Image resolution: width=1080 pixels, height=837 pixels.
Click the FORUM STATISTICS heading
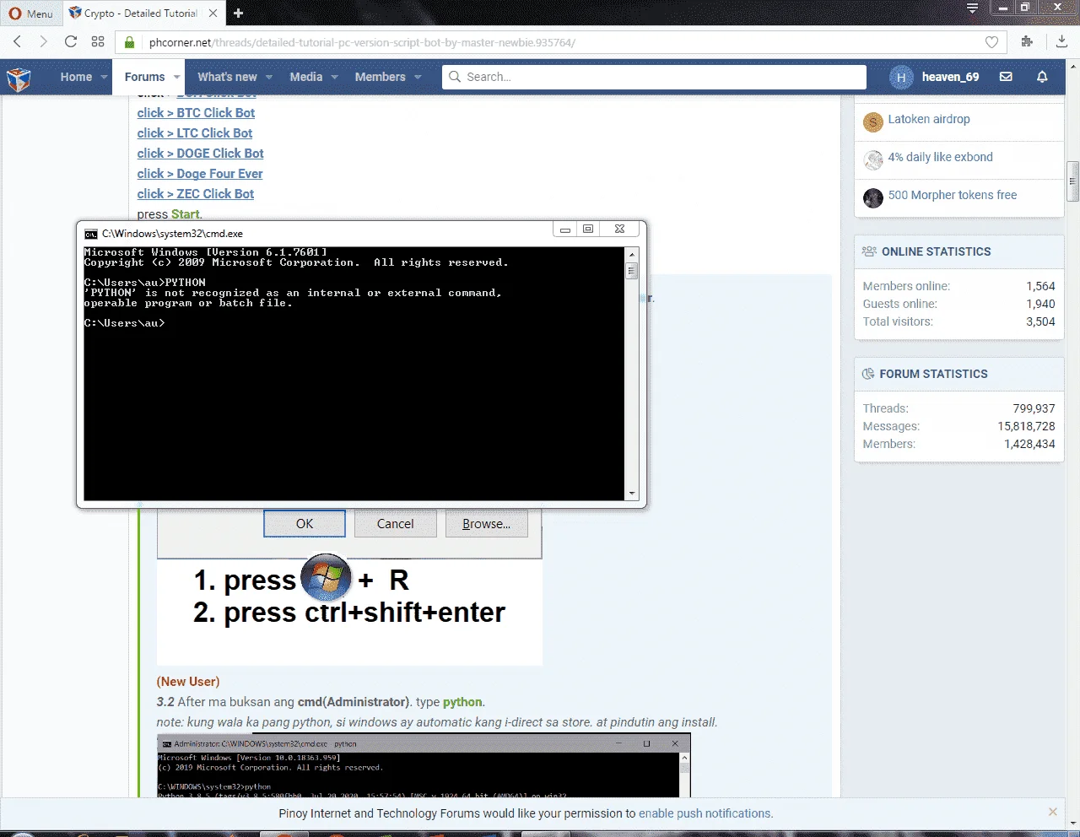click(x=933, y=374)
